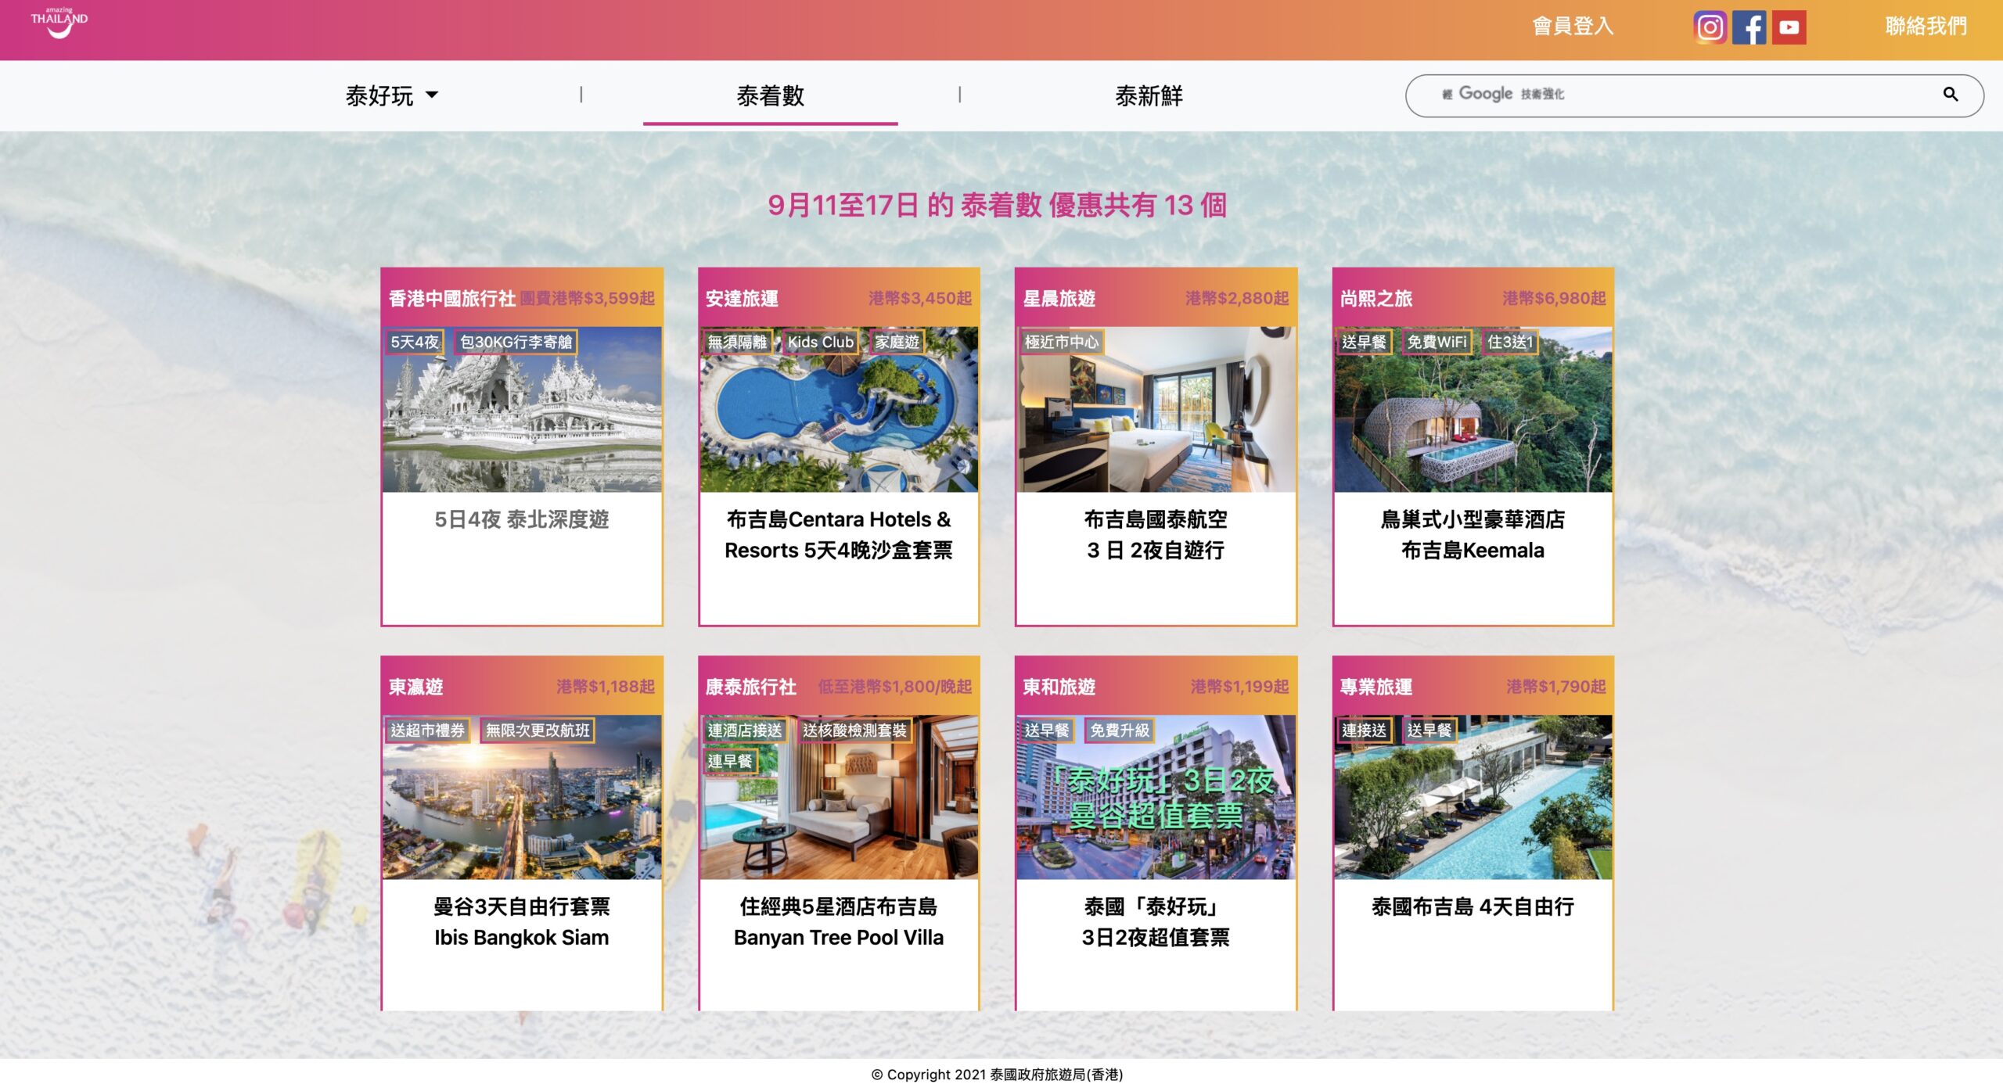The height and width of the screenshot is (1084, 2003).
Task: Click 專業旅運 agency name
Action: coord(1376,687)
